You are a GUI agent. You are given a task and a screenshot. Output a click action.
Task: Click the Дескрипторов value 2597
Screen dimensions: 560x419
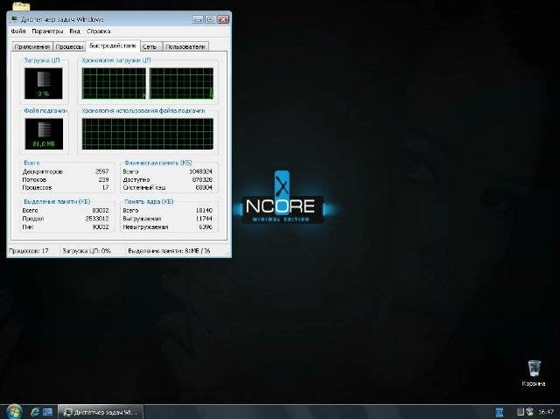[101, 171]
